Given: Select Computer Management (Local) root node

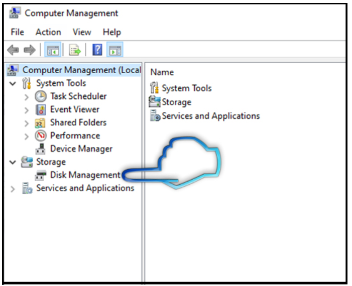Looking at the screenshot, I should [x=82, y=70].
